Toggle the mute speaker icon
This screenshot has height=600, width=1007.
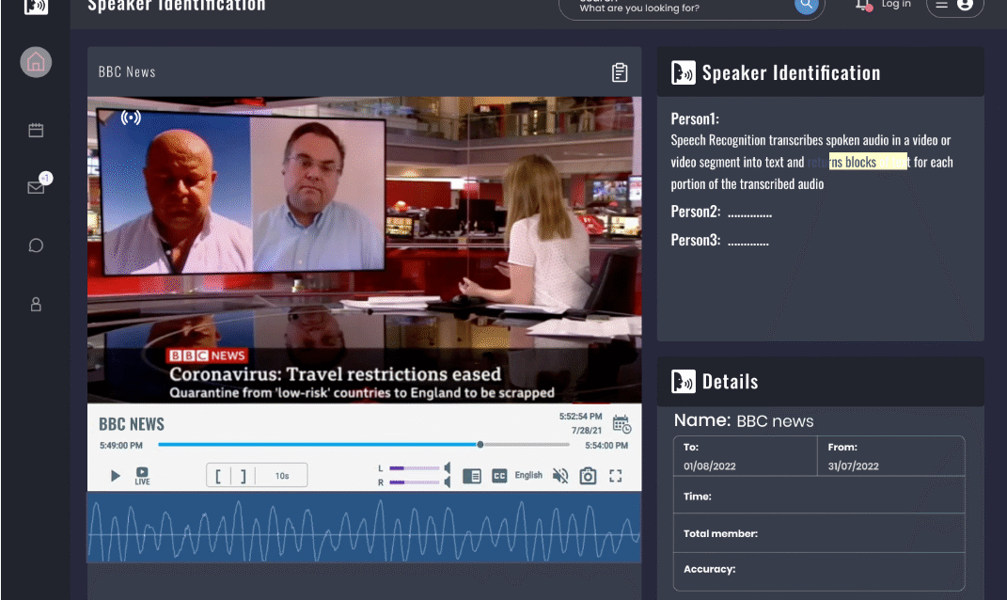[x=560, y=476]
